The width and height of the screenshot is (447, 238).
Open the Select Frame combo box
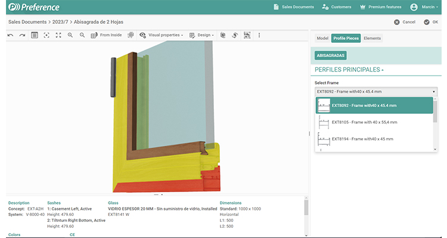376,92
